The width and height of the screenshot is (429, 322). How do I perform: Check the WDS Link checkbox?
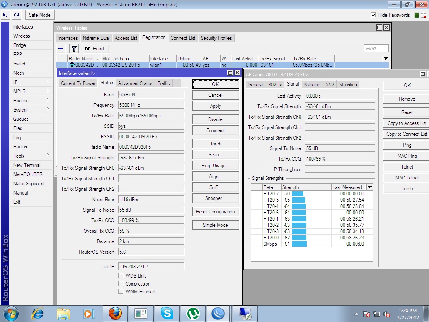coord(121,275)
